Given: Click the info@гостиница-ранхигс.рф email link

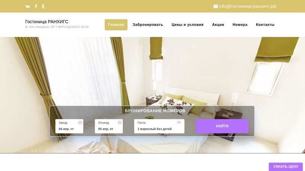Looking at the screenshot, I should click(247, 6).
